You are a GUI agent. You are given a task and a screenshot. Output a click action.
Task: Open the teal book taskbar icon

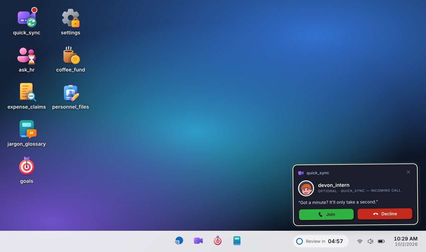[x=237, y=241]
